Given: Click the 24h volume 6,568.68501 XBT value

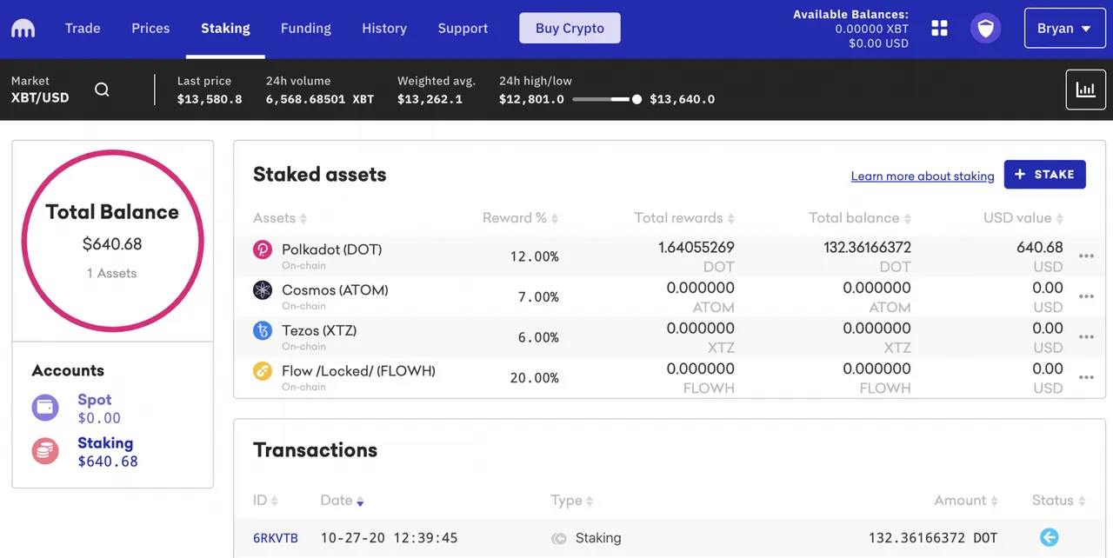Looking at the screenshot, I should point(320,99).
